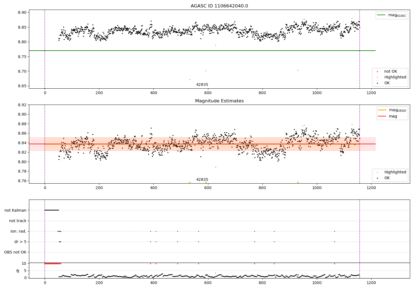The width and height of the screenshot is (414, 289).
Task: Click the orange mag OBSID legend line
Action: pos(382,110)
